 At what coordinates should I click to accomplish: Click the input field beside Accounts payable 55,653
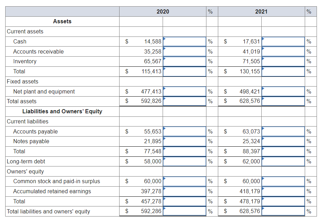[x=184, y=131]
